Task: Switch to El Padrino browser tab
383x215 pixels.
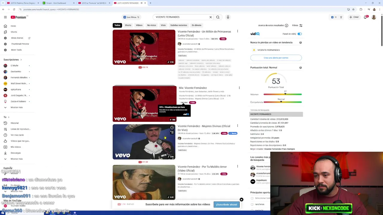Action: [22, 3]
